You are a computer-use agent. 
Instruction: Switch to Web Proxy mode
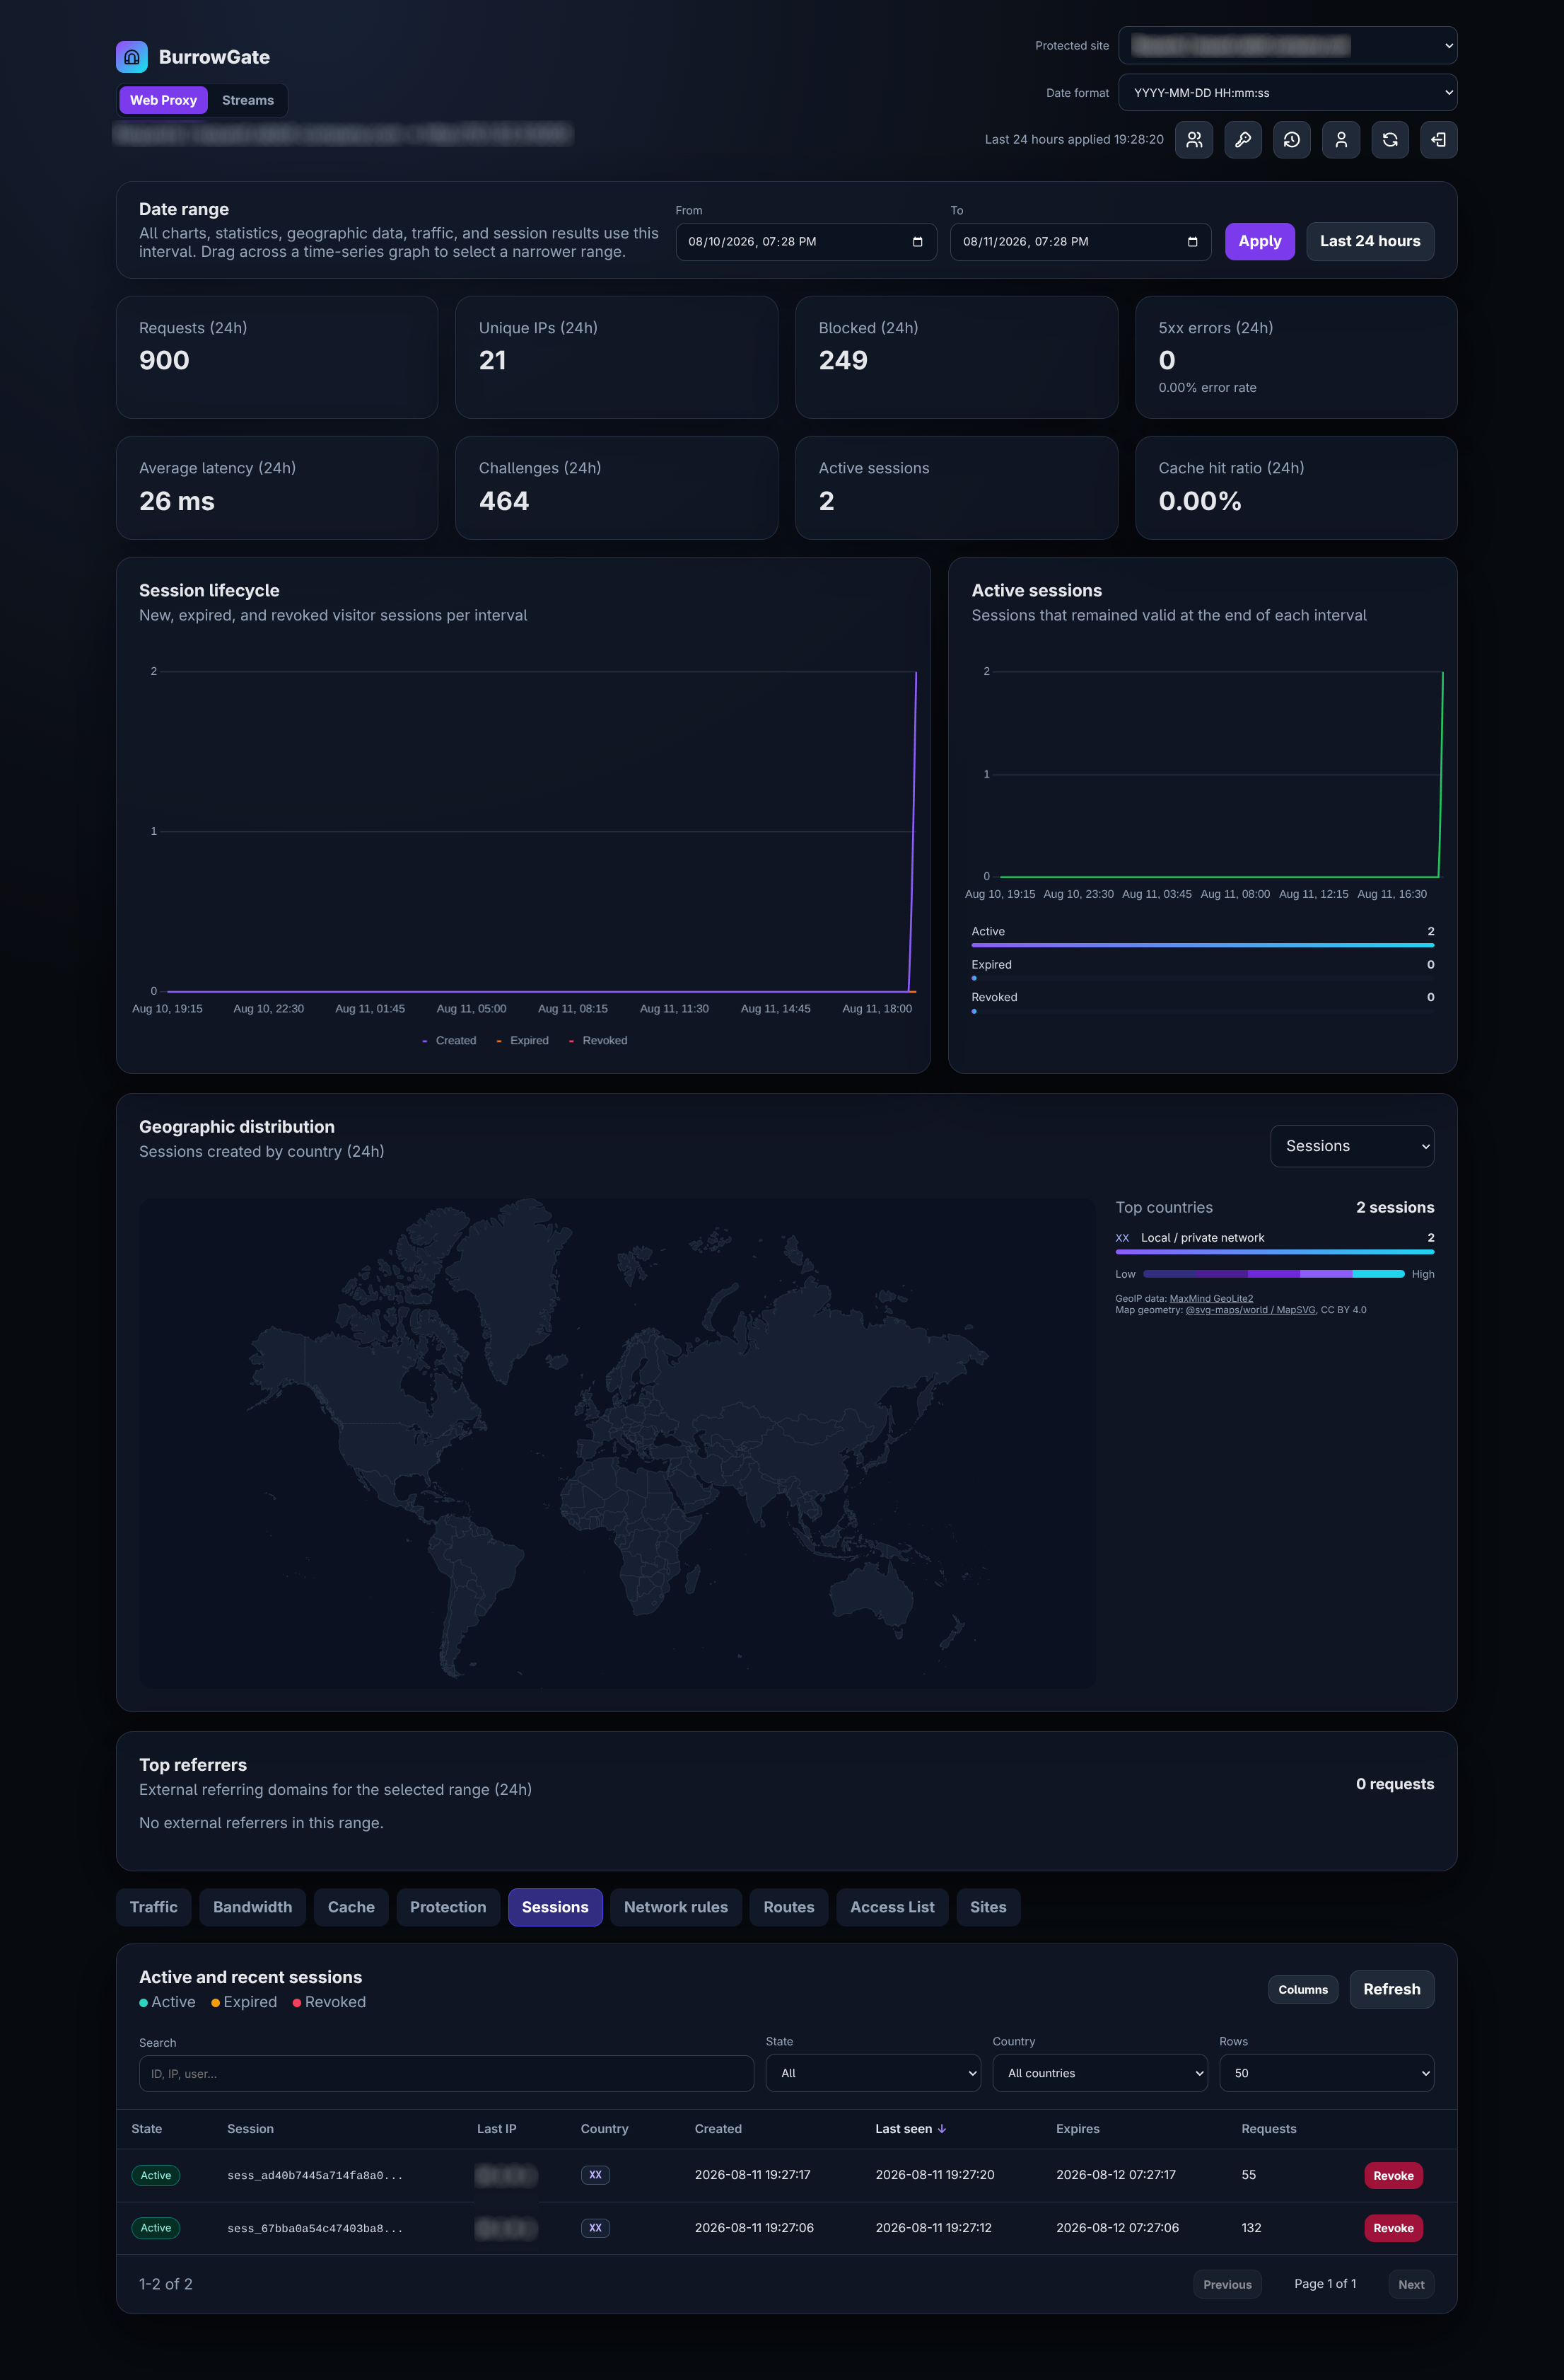163,100
